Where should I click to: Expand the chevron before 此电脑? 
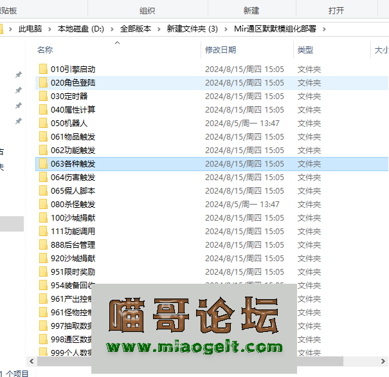coord(10,30)
